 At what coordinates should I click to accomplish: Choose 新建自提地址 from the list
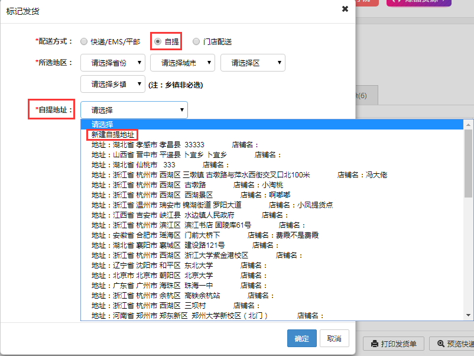(x=113, y=134)
